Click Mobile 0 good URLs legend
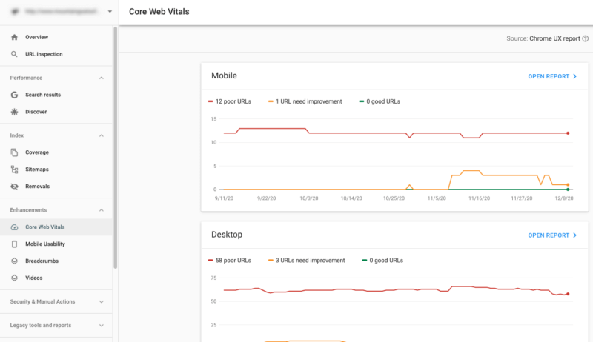 click(x=380, y=101)
